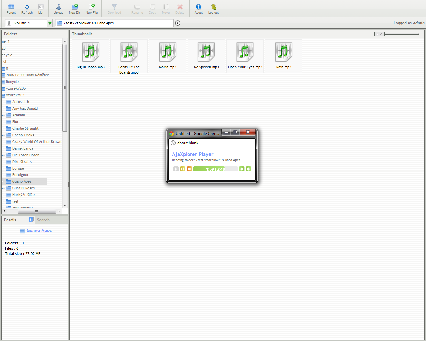Click horizontal scrollbar right arrow in Folders
The width and height of the screenshot is (426, 341).
point(59,211)
